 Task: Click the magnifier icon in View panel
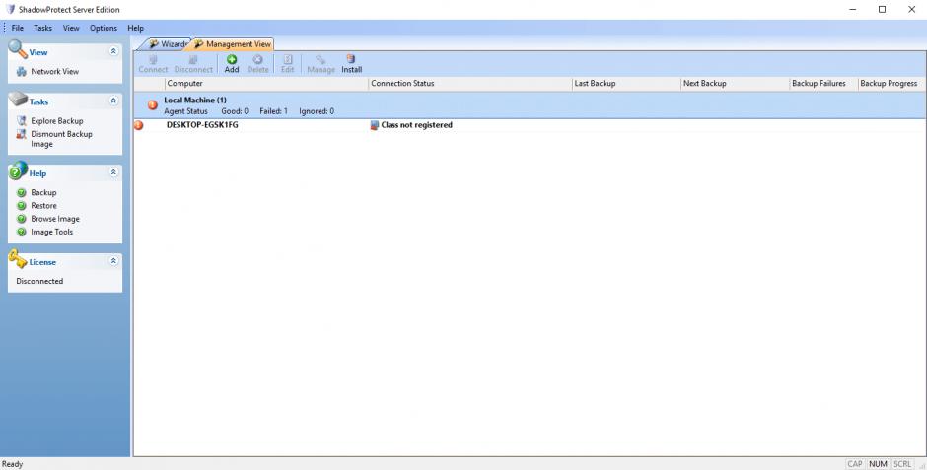18,49
